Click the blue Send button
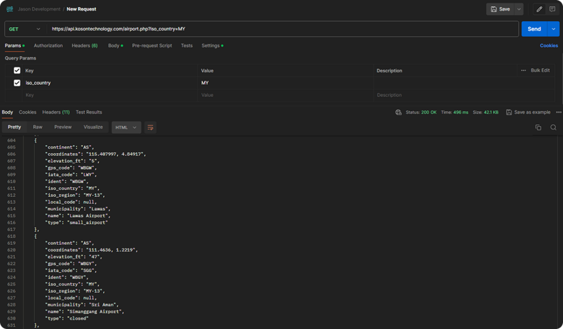563x329 pixels. 534,29
